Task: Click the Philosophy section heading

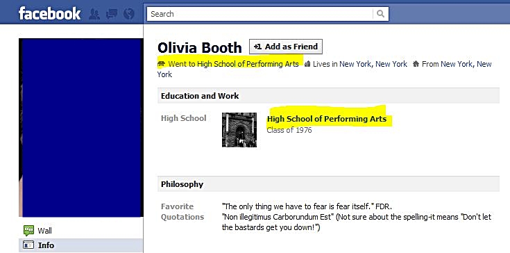Action: pyautogui.click(x=182, y=184)
